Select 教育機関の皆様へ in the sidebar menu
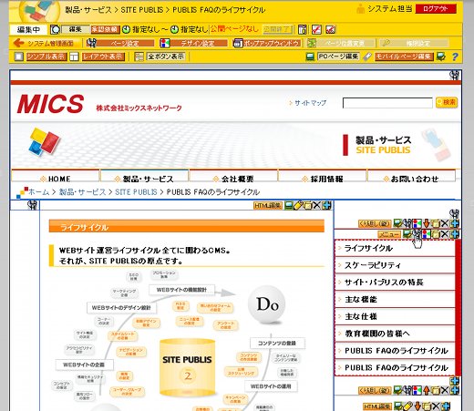474x411 pixels. point(395,334)
